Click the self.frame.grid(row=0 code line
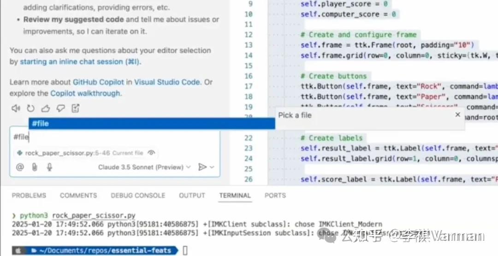The width and height of the screenshot is (498, 256). (x=399, y=55)
